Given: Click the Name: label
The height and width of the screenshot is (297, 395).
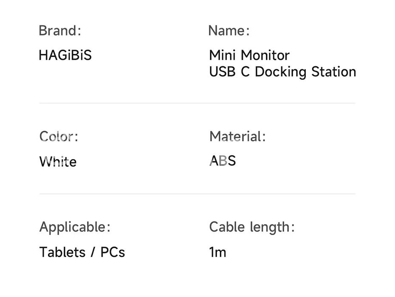Looking at the screenshot, I should tap(229, 31).
